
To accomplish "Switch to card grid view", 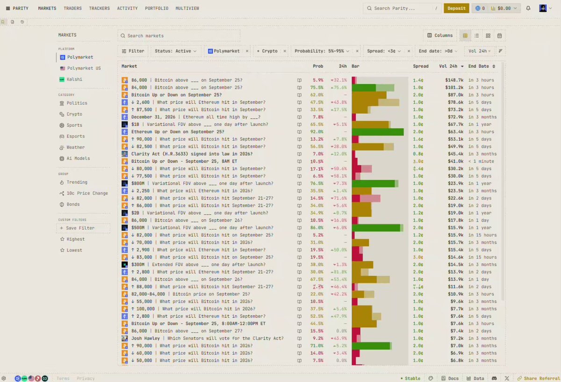I will pos(488,36).
